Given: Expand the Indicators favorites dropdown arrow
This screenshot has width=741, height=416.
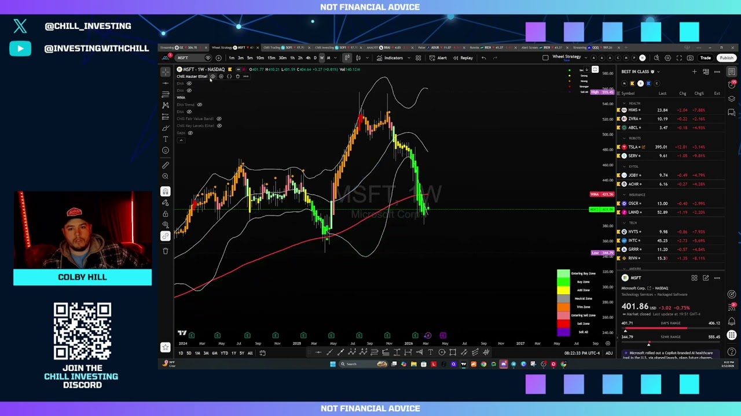Looking at the screenshot, I should 409,58.
